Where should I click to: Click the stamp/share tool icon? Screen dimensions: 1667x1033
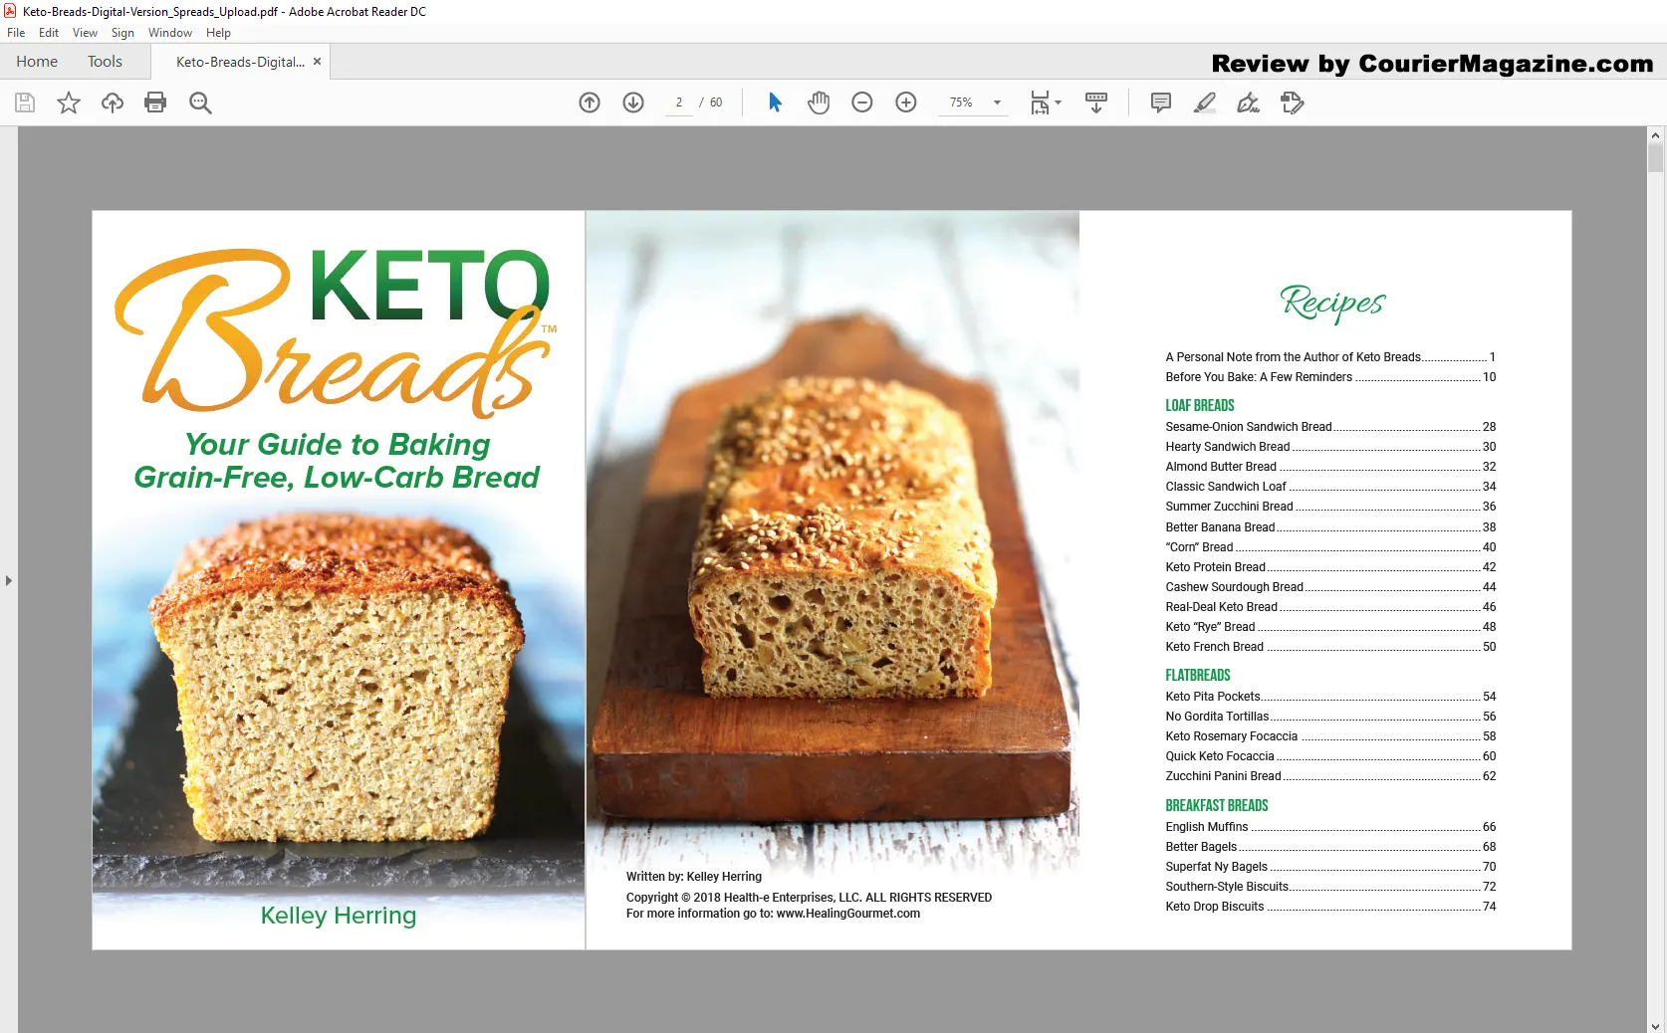1293,103
